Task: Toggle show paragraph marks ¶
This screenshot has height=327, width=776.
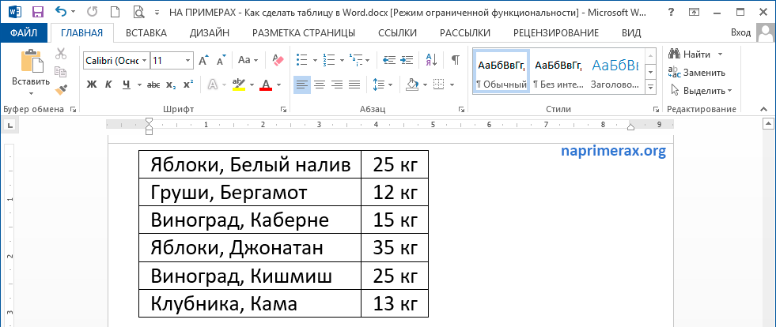Action: click(x=456, y=60)
